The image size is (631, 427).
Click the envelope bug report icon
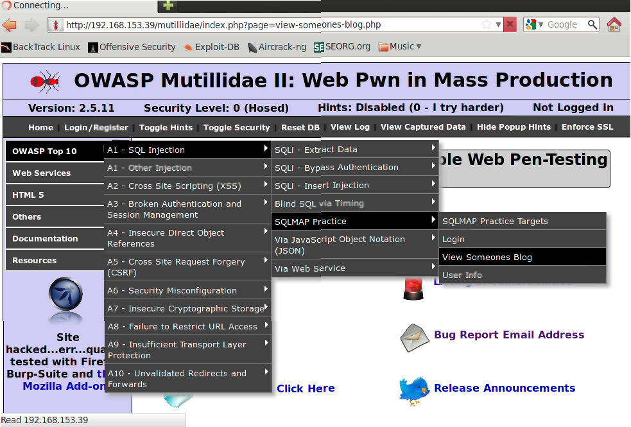pos(414,337)
